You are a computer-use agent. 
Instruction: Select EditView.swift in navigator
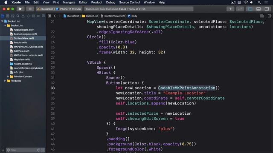point(21,51)
